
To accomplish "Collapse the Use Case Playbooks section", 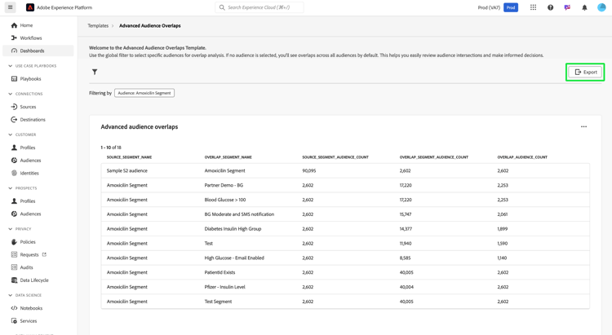I will pos(11,66).
